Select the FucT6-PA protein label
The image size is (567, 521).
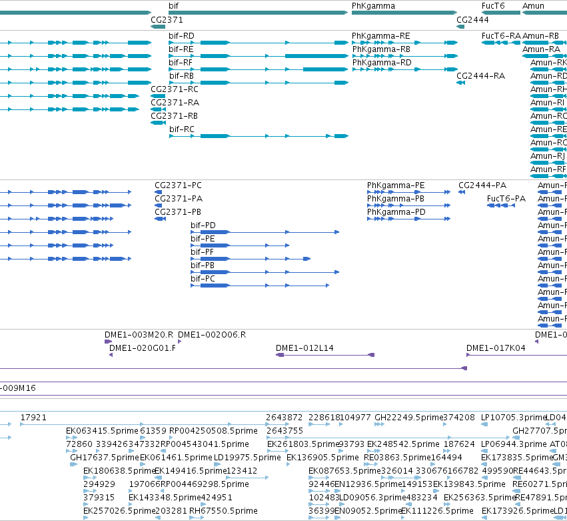pyautogui.click(x=506, y=199)
